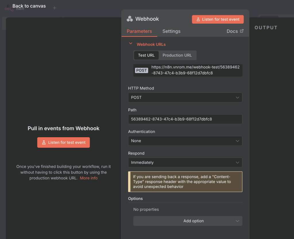Open the Add option dropdown
Viewport: 294px width, 239px height.
(x=188, y=221)
